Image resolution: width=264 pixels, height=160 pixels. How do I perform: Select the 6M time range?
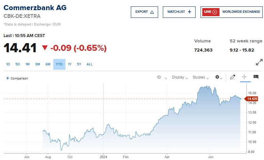coord(48,64)
